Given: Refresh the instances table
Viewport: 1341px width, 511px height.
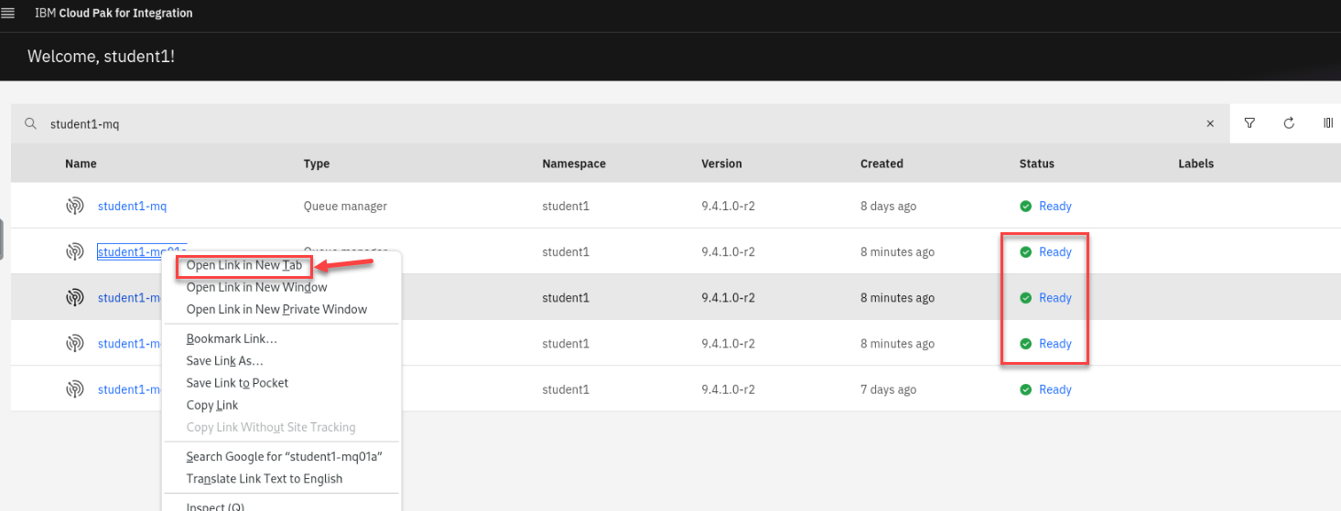Looking at the screenshot, I should pyautogui.click(x=1289, y=123).
